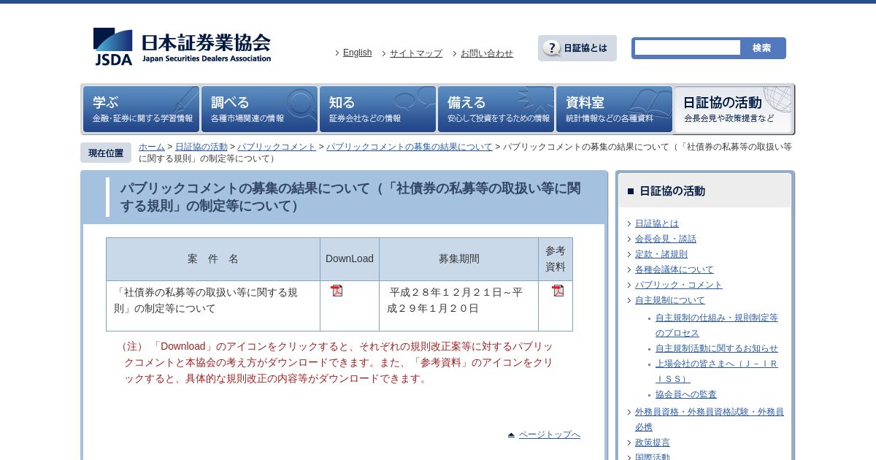Click the site search text field
Viewport: 876px width, 460px height.
click(688, 47)
